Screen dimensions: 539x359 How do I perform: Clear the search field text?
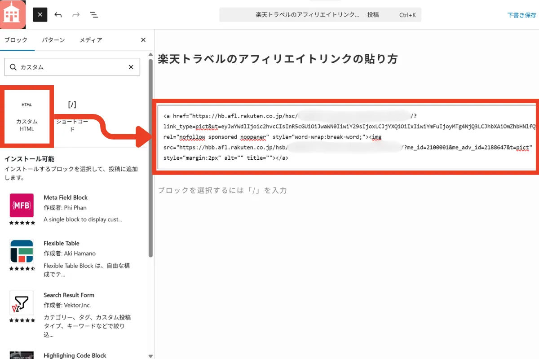[131, 67]
